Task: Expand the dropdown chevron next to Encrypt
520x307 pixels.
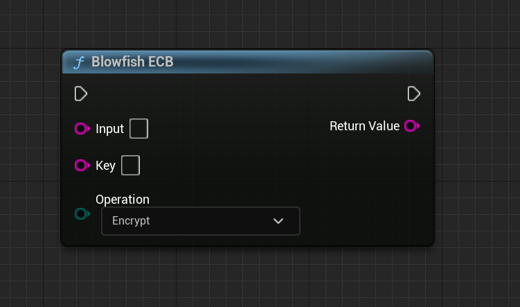Action: pyautogui.click(x=278, y=221)
